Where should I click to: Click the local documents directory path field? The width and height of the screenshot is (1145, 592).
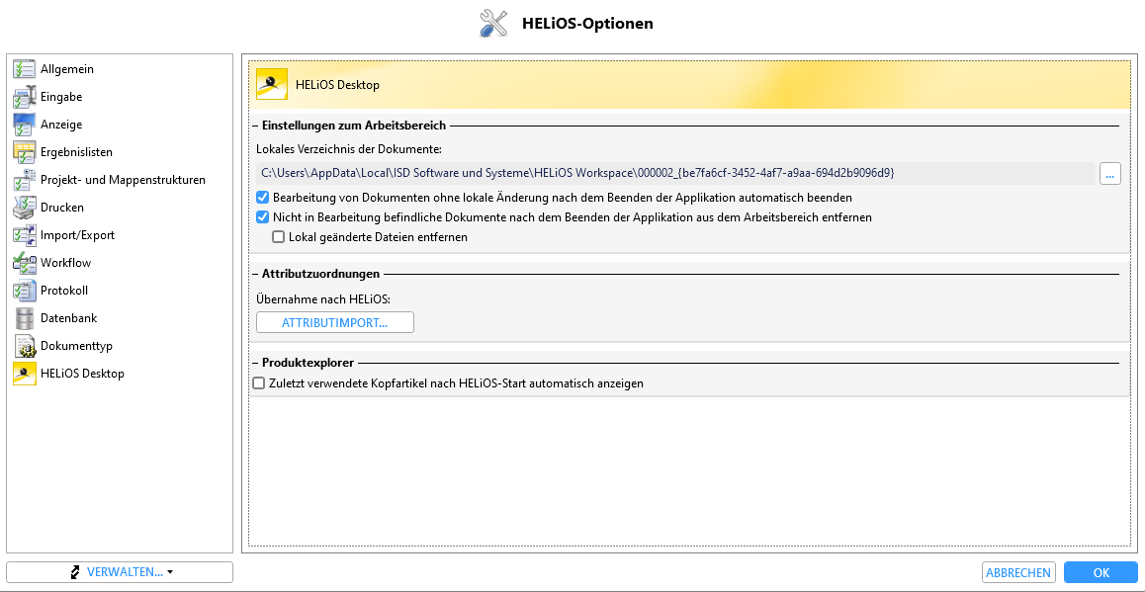pyautogui.click(x=675, y=174)
